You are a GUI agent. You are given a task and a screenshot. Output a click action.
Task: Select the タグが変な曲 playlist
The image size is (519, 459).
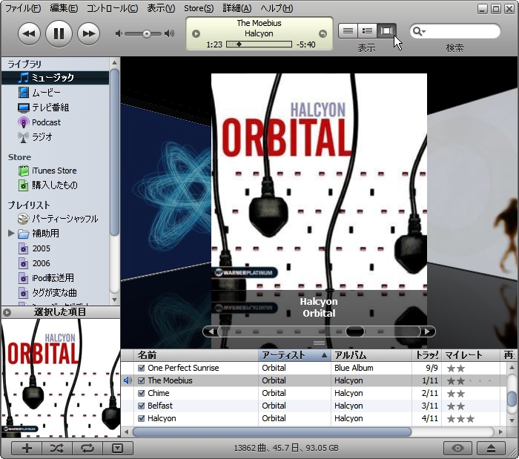pyautogui.click(x=56, y=293)
